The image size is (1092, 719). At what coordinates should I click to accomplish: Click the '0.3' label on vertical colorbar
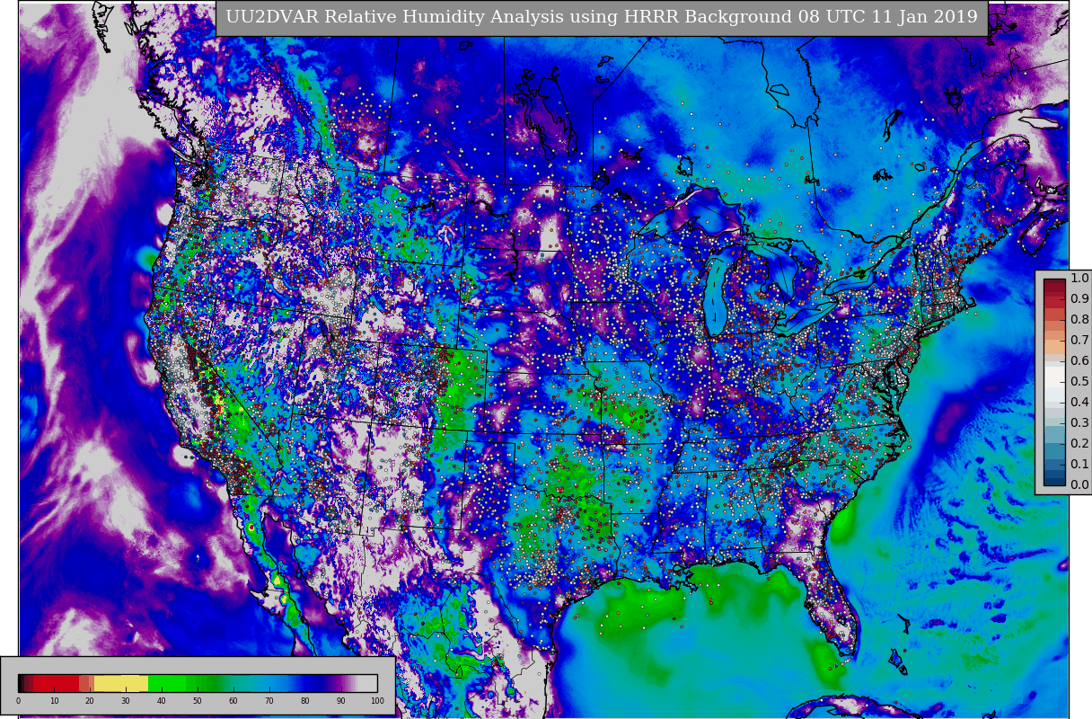[1079, 423]
